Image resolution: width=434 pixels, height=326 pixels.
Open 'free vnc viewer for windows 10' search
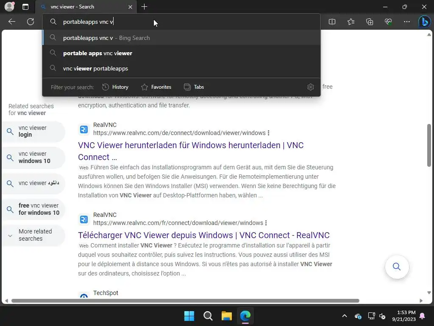click(33, 209)
